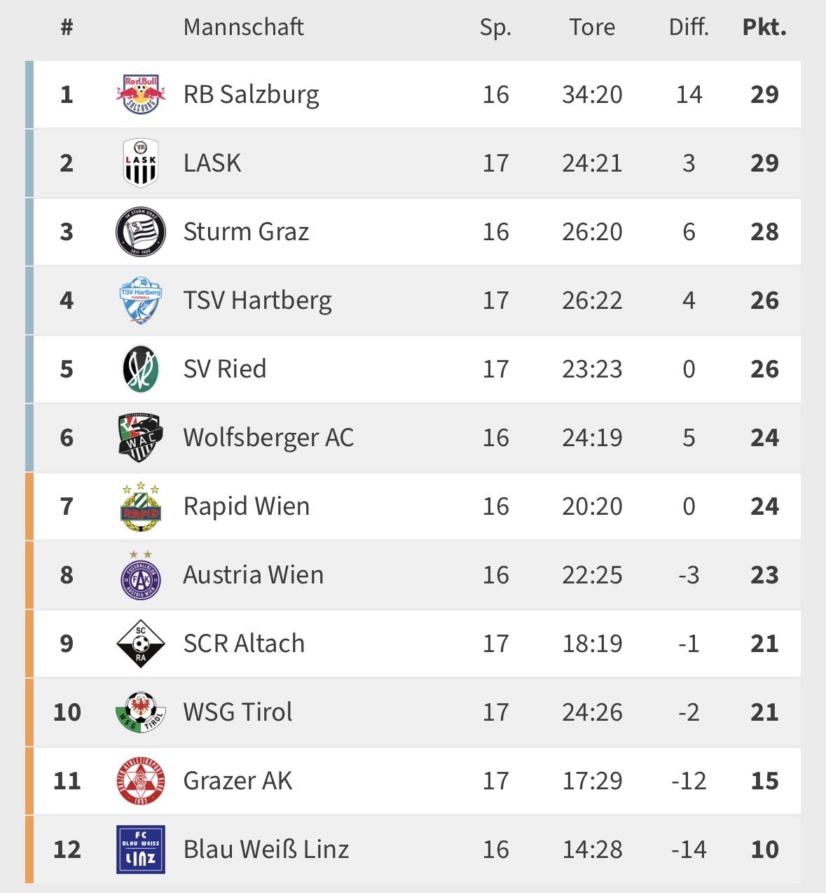Image resolution: width=826 pixels, height=893 pixels.
Task: Click the Mannschaft column header
Action: [x=243, y=27]
